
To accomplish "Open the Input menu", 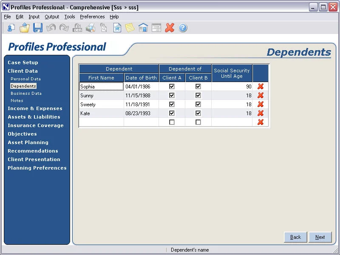I will point(34,17).
